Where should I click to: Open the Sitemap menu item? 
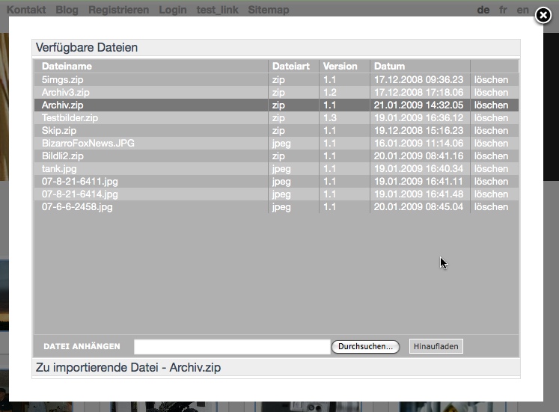click(x=268, y=10)
